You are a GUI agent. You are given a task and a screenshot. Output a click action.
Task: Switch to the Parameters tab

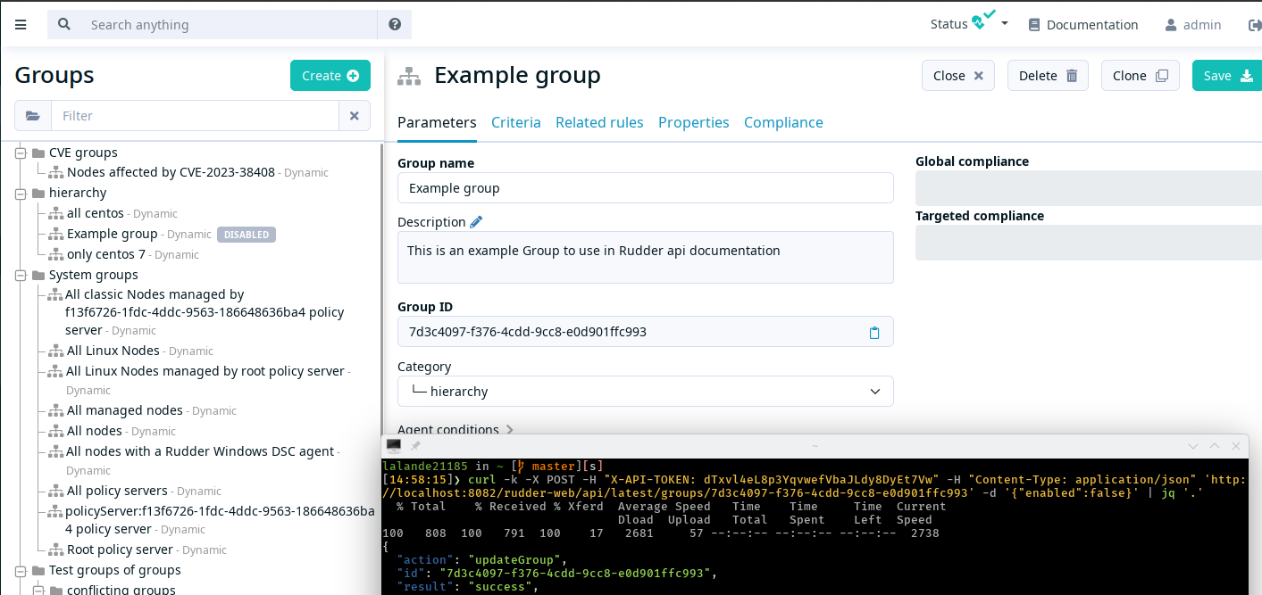click(x=437, y=122)
